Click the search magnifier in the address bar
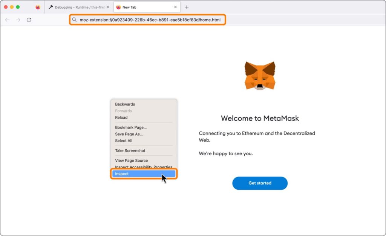 coord(75,20)
